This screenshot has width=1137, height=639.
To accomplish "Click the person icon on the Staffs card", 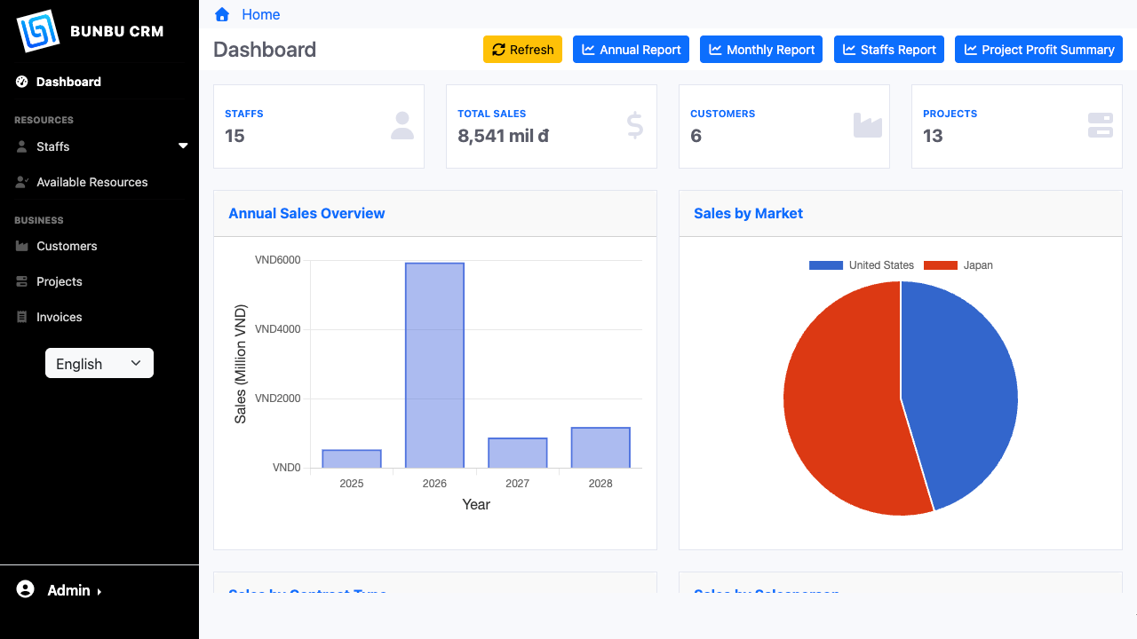I will pyautogui.click(x=402, y=126).
